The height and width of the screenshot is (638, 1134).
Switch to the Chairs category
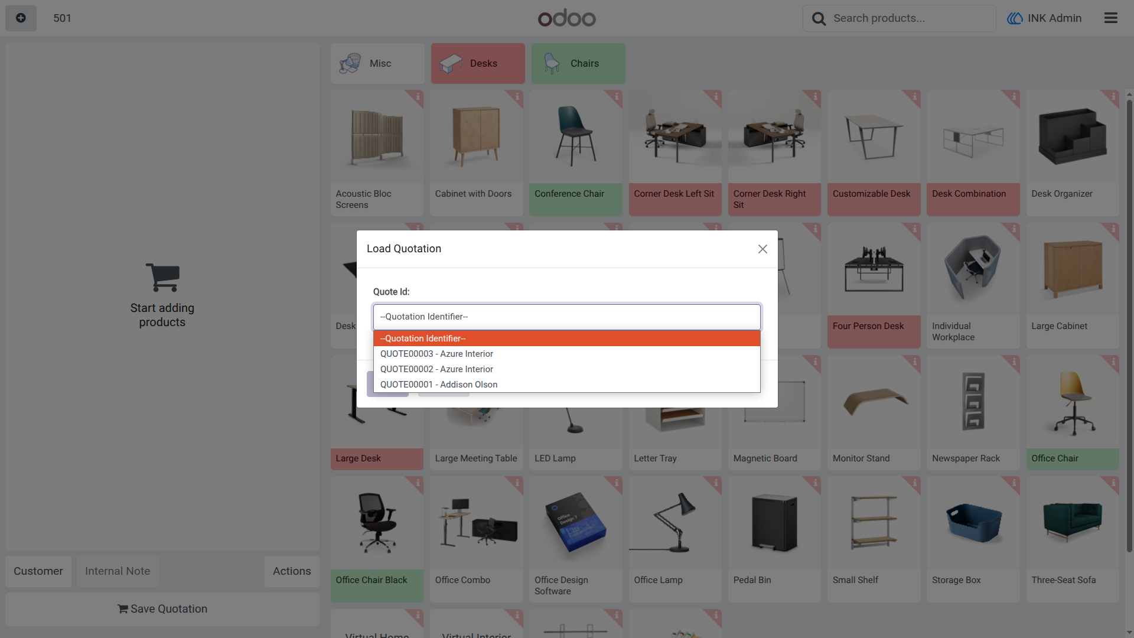click(578, 63)
